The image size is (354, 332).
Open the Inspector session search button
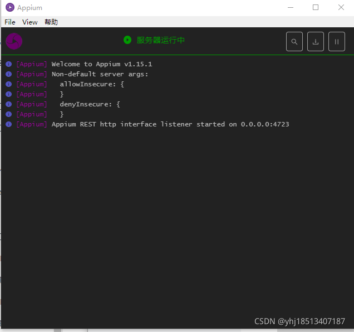point(294,42)
